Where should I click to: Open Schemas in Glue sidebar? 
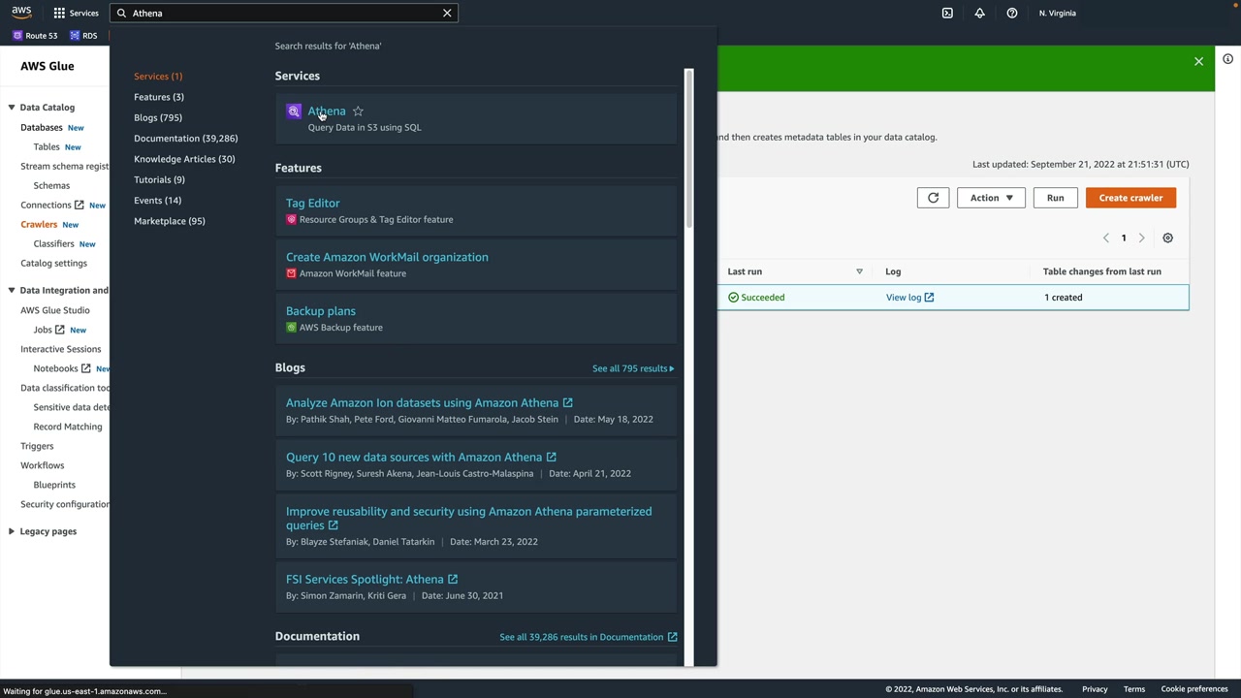click(x=51, y=185)
